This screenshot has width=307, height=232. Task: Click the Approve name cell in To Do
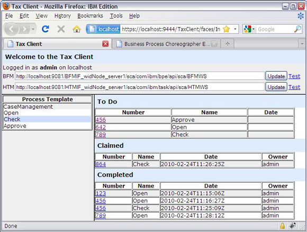point(209,120)
